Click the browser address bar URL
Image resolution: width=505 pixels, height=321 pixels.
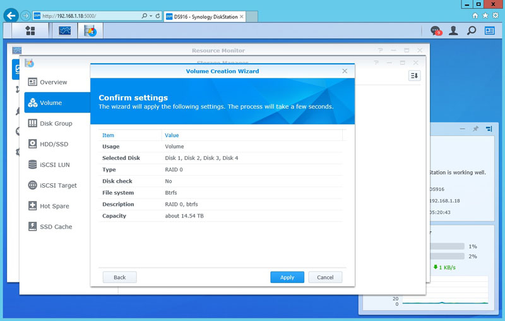(x=88, y=15)
